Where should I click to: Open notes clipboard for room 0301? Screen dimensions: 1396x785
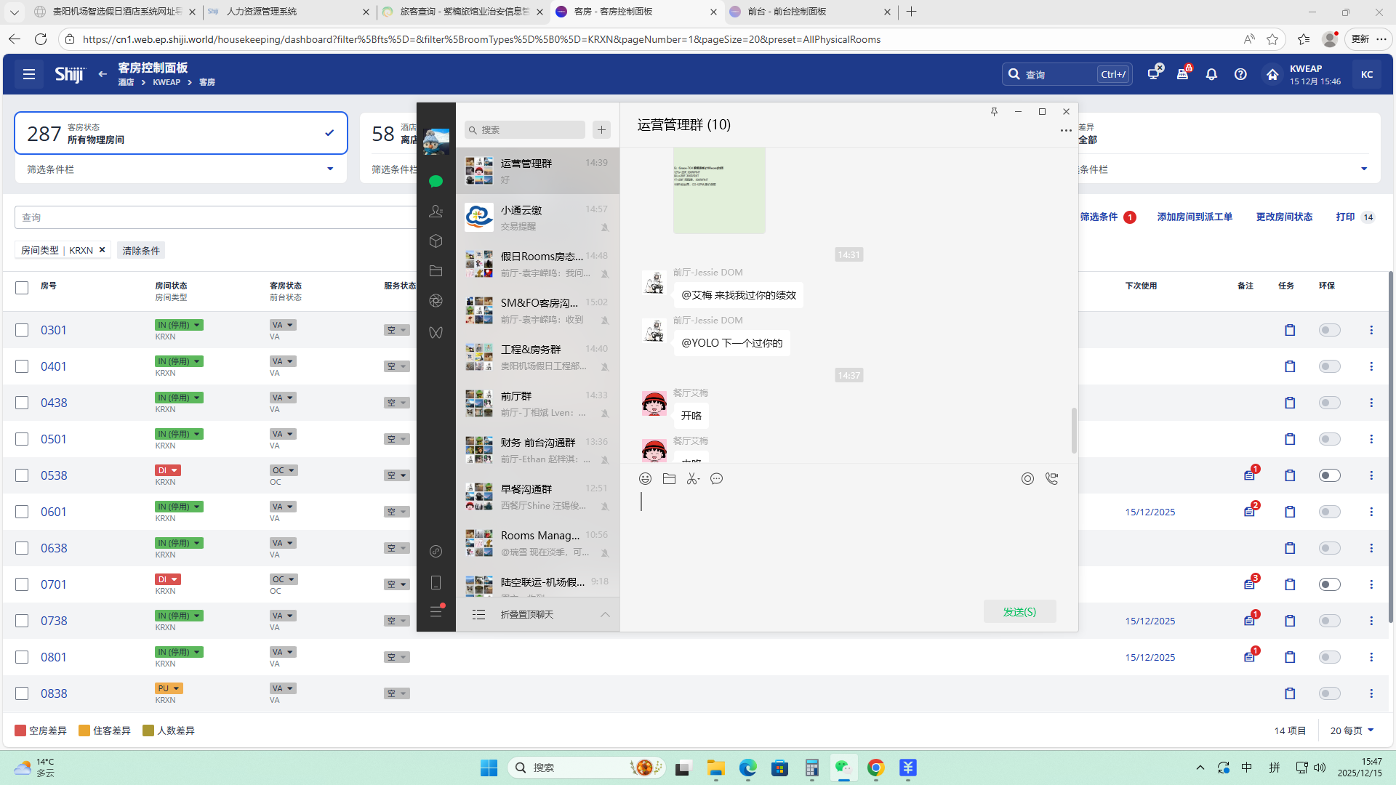point(1290,330)
